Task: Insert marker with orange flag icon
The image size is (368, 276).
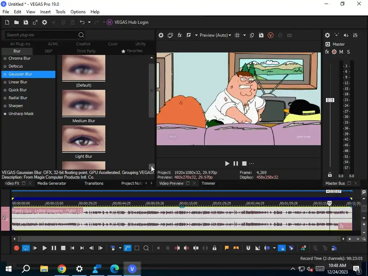Action: [x=227, y=248]
